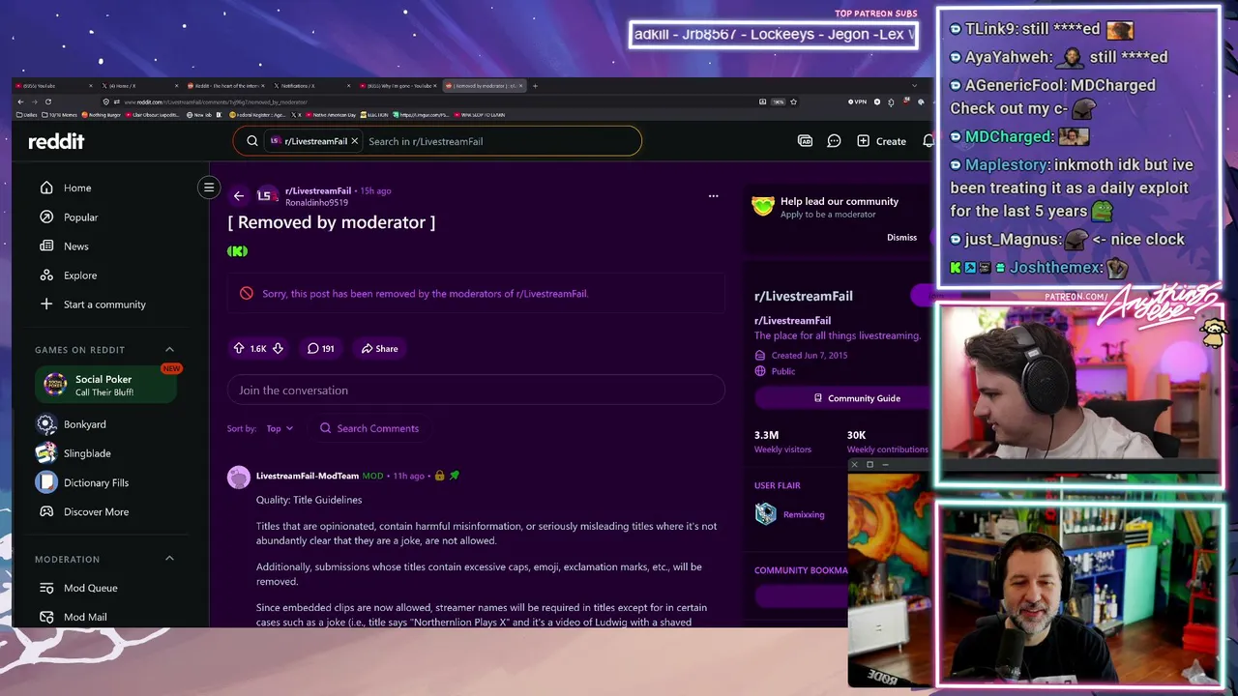
Task: Switch to the Home / X tab
Action: (140, 86)
